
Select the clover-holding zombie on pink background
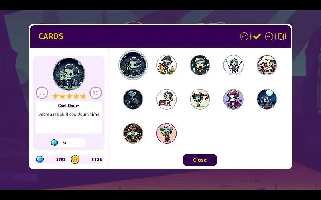(167, 133)
